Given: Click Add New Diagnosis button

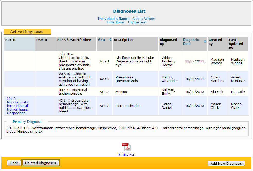Looking at the screenshot, I should [x=226, y=164].
